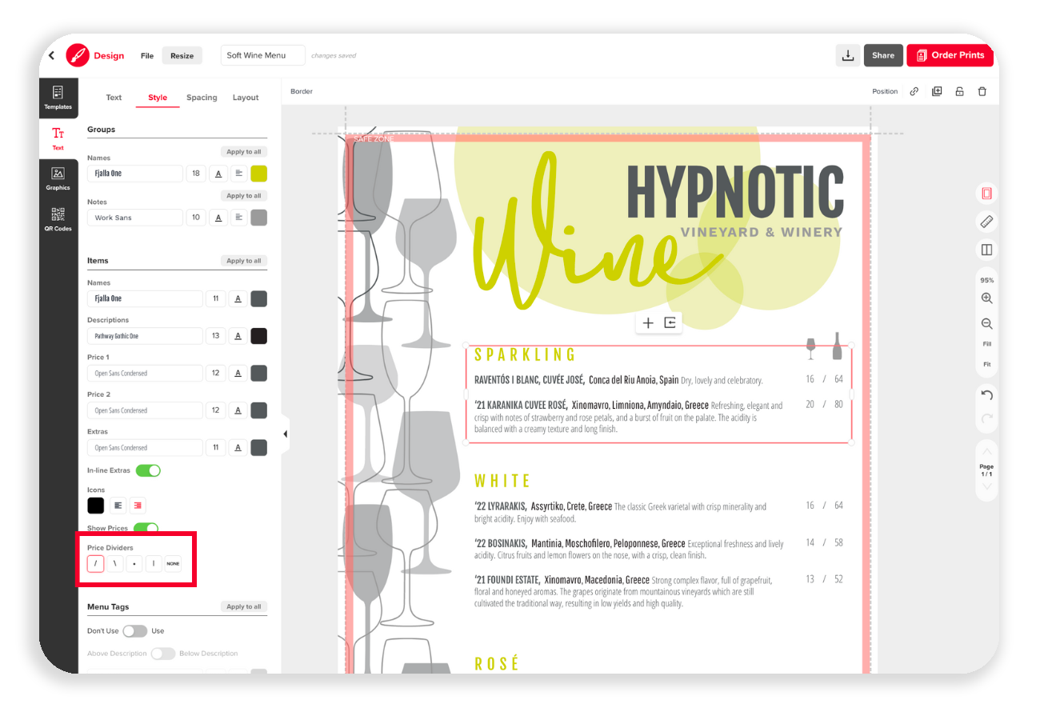Open the Templates sidebar panel
Screen dimensions: 1040x720
pos(58,98)
